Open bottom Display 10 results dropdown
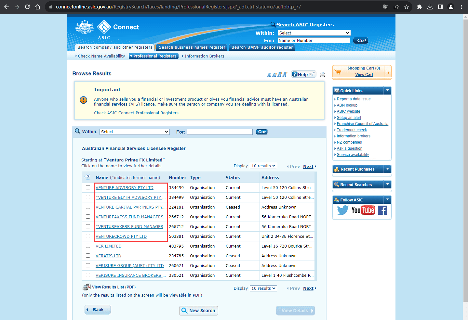The image size is (468, 320). pyautogui.click(x=263, y=288)
